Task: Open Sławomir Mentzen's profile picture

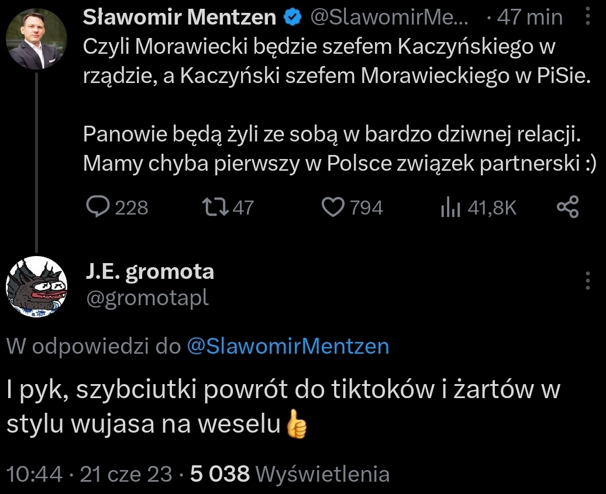Action: [x=36, y=39]
